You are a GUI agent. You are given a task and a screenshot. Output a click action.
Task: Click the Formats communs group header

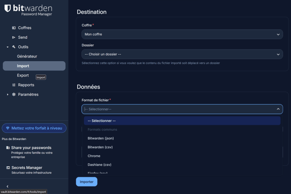click(x=102, y=129)
